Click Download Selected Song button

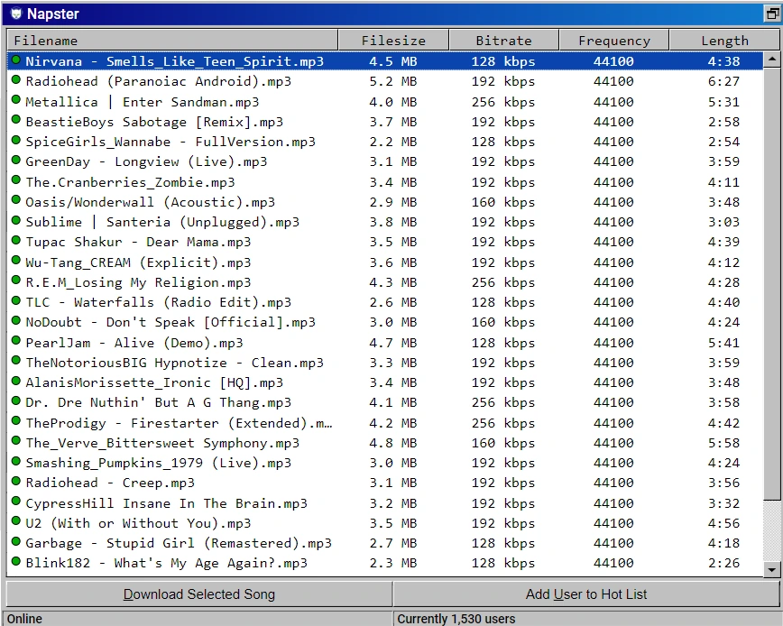point(199,594)
